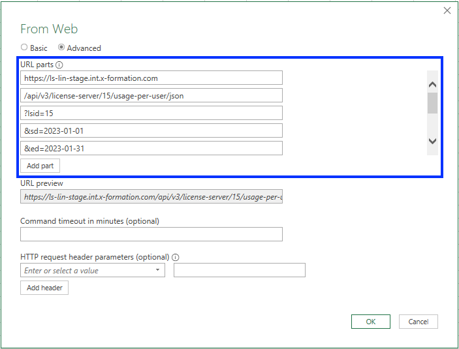
Task: Select the Advanced radio option
Action: click(x=61, y=48)
